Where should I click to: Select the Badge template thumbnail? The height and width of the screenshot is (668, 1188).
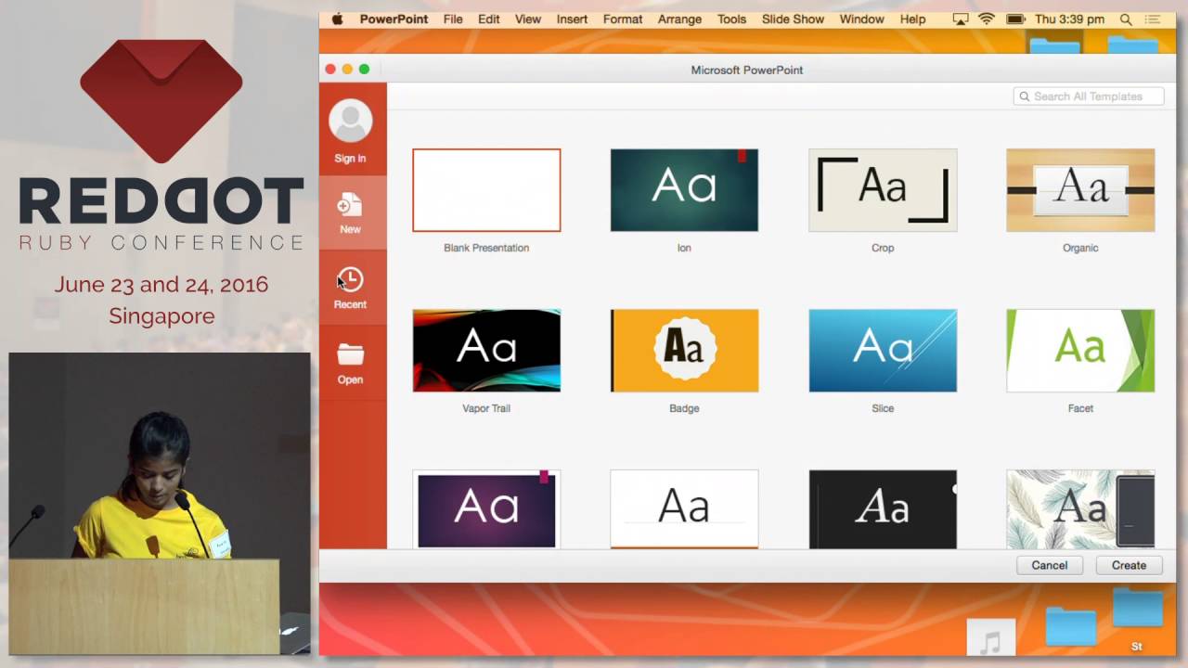pos(684,351)
